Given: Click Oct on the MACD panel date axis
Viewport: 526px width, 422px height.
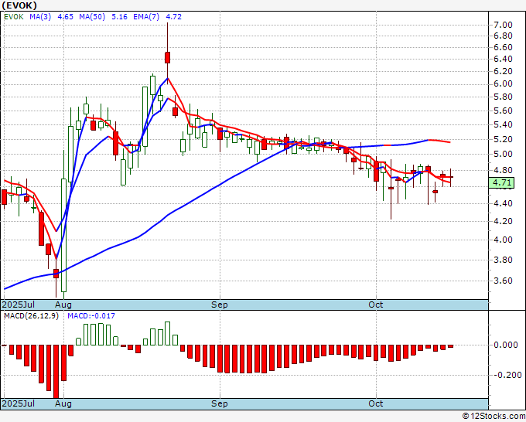Looking at the screenshot, I should (x=375, y=403).
